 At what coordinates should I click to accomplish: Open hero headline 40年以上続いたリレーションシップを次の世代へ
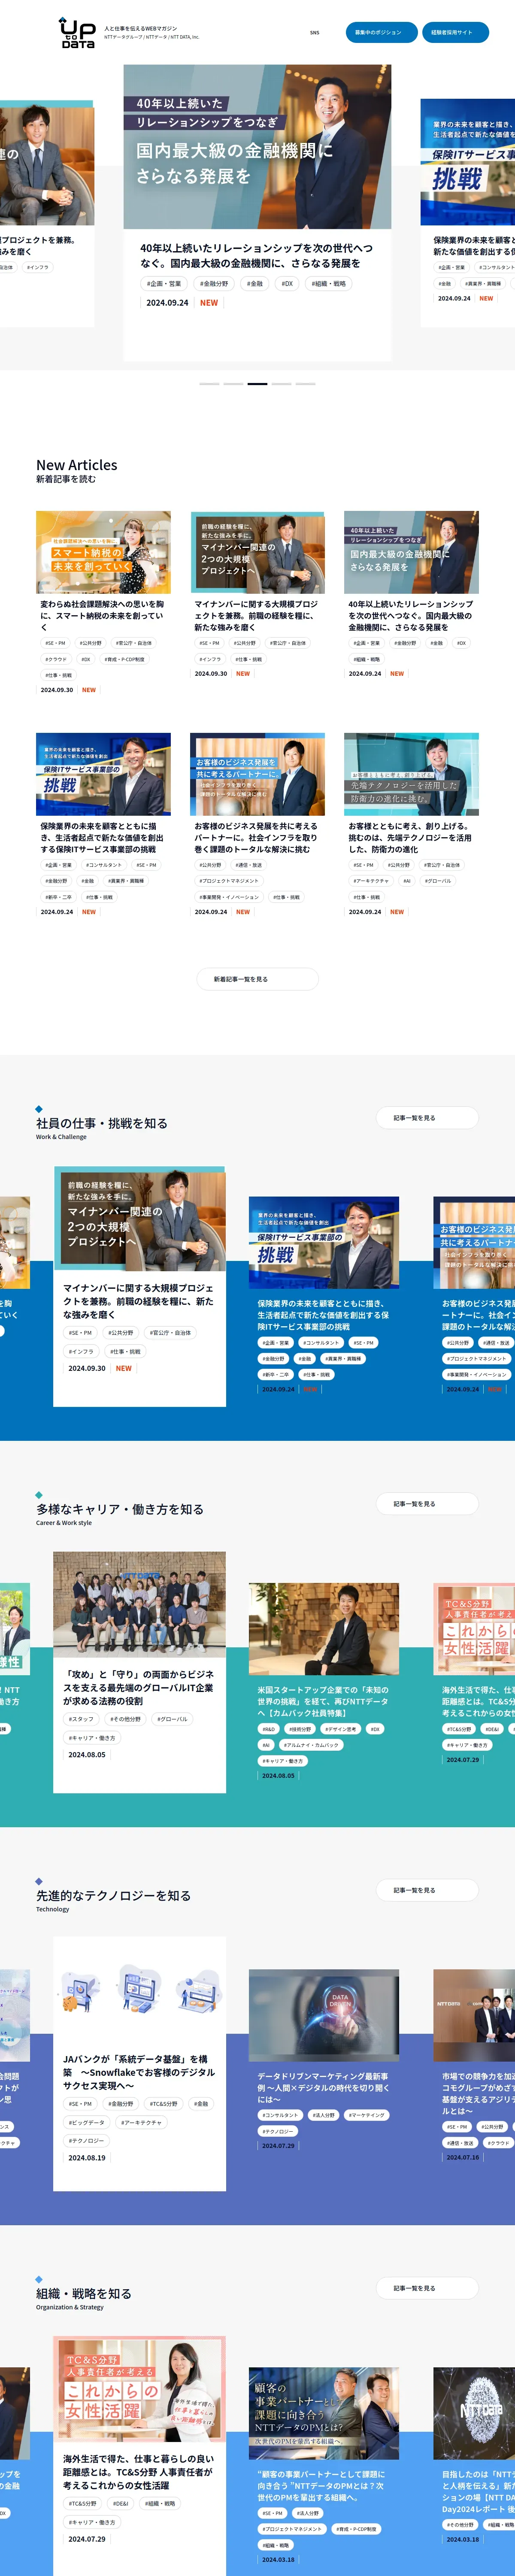coord(257,255)
